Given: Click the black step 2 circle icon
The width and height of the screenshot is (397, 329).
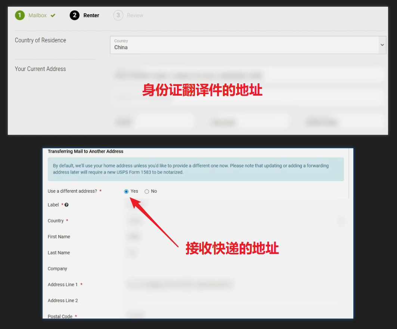Looking at the screenshot, I should click(74, 15).
